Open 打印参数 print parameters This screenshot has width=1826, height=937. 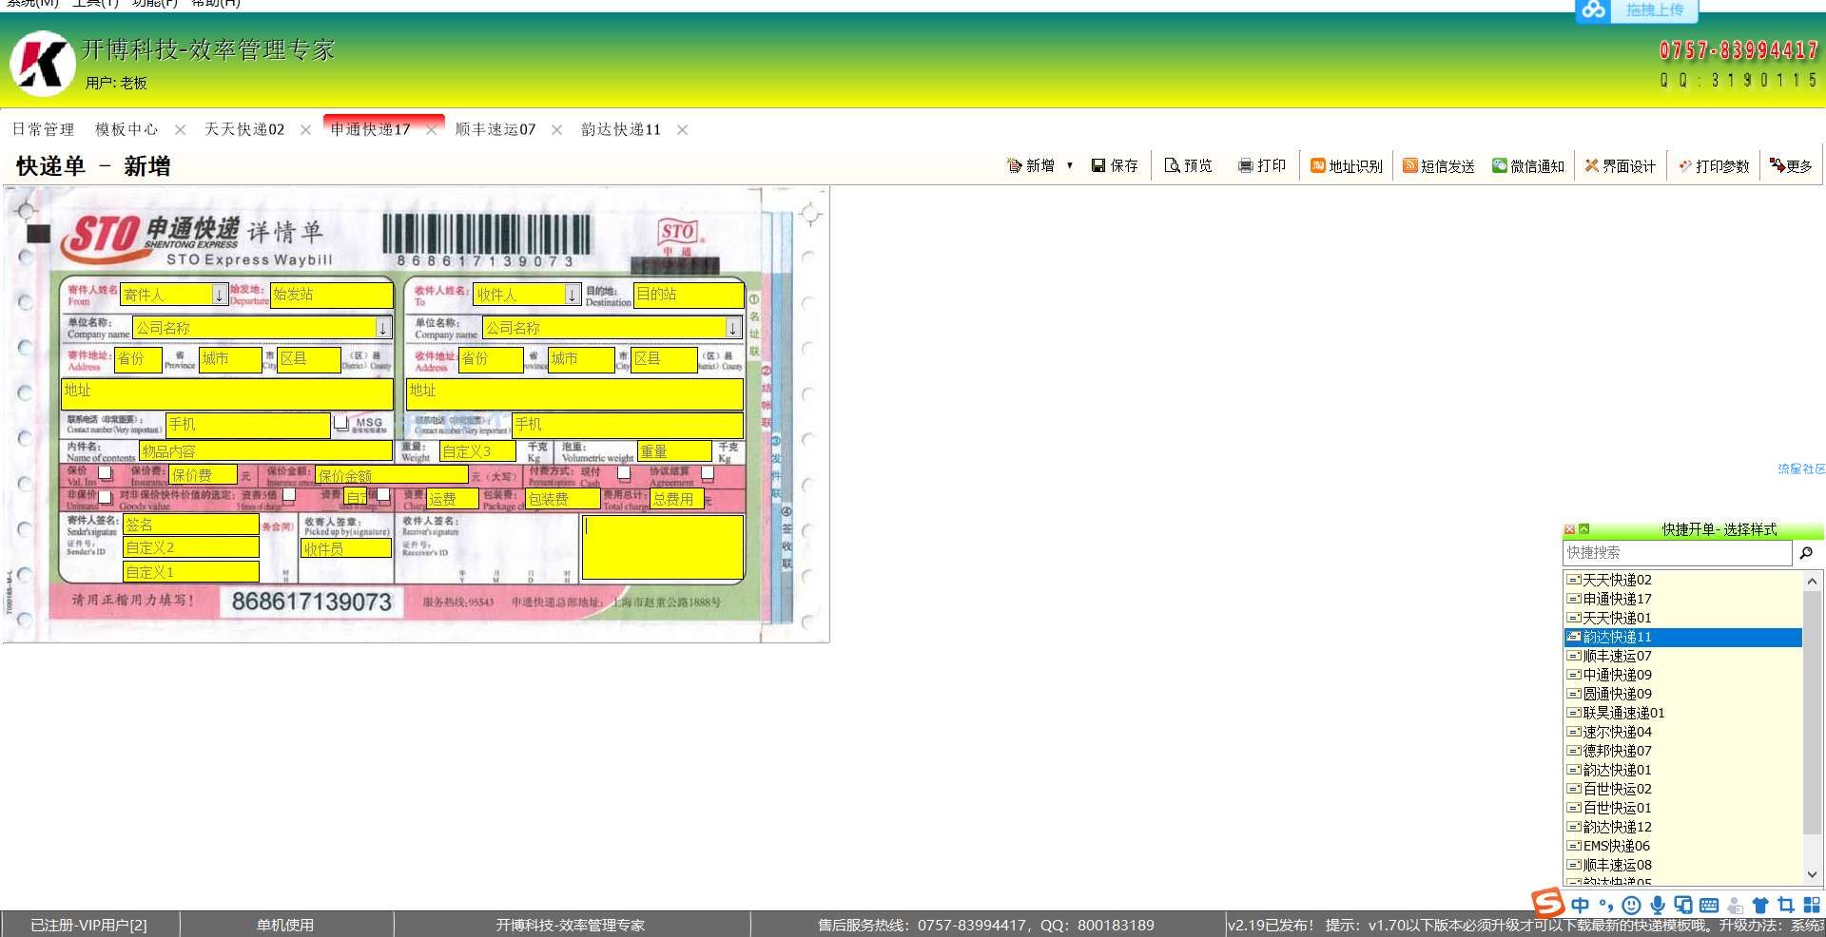[1713, 165]
